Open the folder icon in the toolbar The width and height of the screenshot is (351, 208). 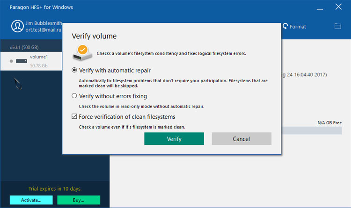pyautogui.click(x=338, y=26)
